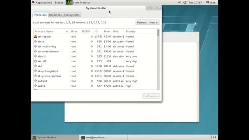
Task: Select the ata_sff process name
Action: click(x=42, y=61)
